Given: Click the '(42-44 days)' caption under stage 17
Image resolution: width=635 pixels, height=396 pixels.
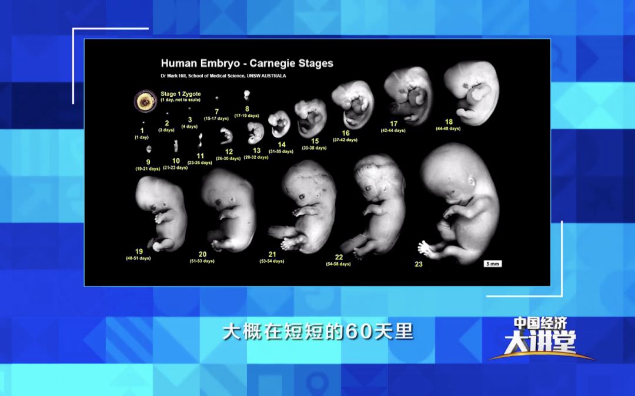Looking at the screenshot, I should pyautogui.click(x=393, y=130).
